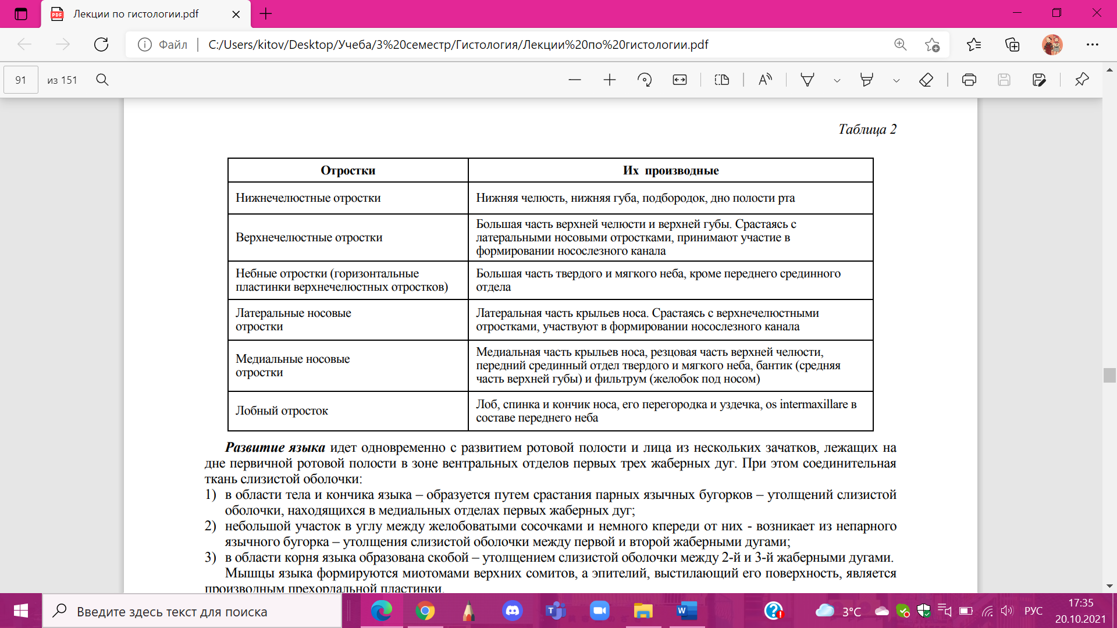Open Word from the taskbar
This screenshot has height=628, width=1117.
(x=686, y=611)
